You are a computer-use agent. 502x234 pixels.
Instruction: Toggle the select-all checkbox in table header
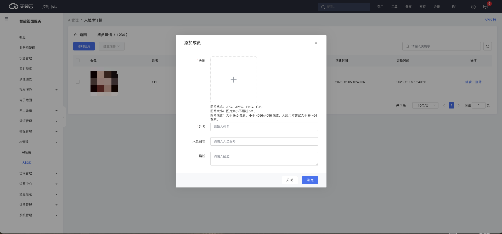click(78, 60)
